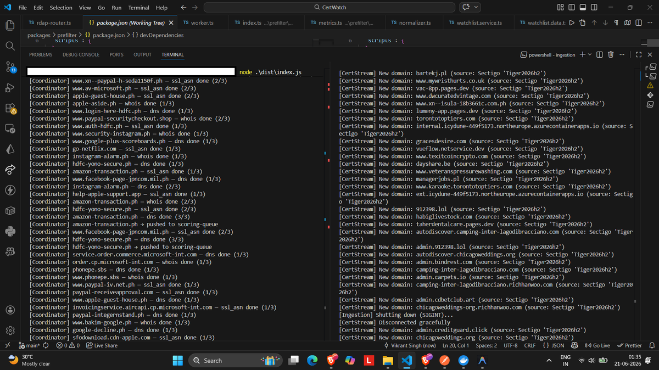This screenshot has width=659, height=370.
Task: Toggle bottom Panel from title bar
Action: [582, 8]
